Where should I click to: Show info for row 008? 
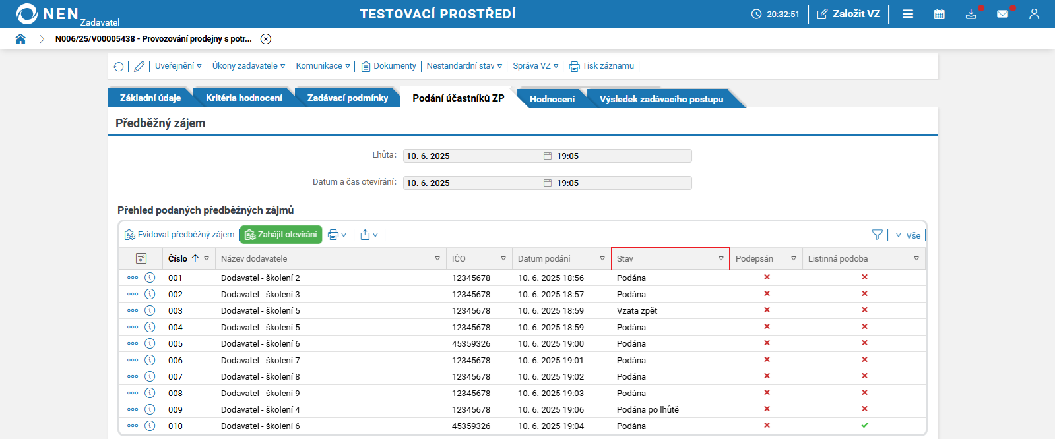pos(150,393)
